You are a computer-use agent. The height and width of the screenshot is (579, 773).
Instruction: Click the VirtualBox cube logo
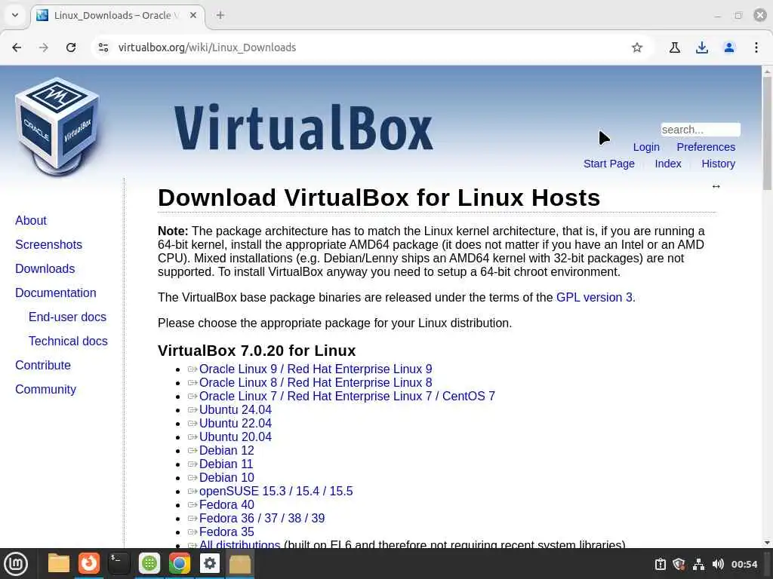pos(57,127)
